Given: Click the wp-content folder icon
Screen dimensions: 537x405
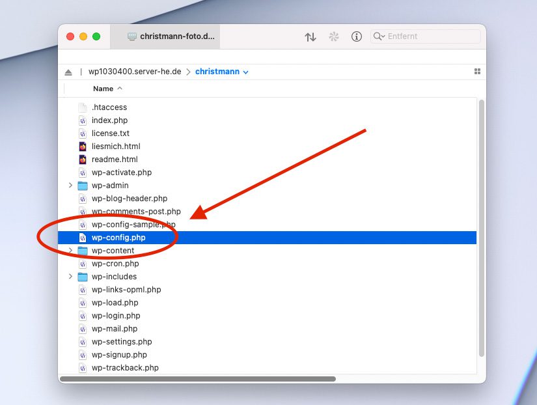Looking at the screenshot, I should pos(83,251).
